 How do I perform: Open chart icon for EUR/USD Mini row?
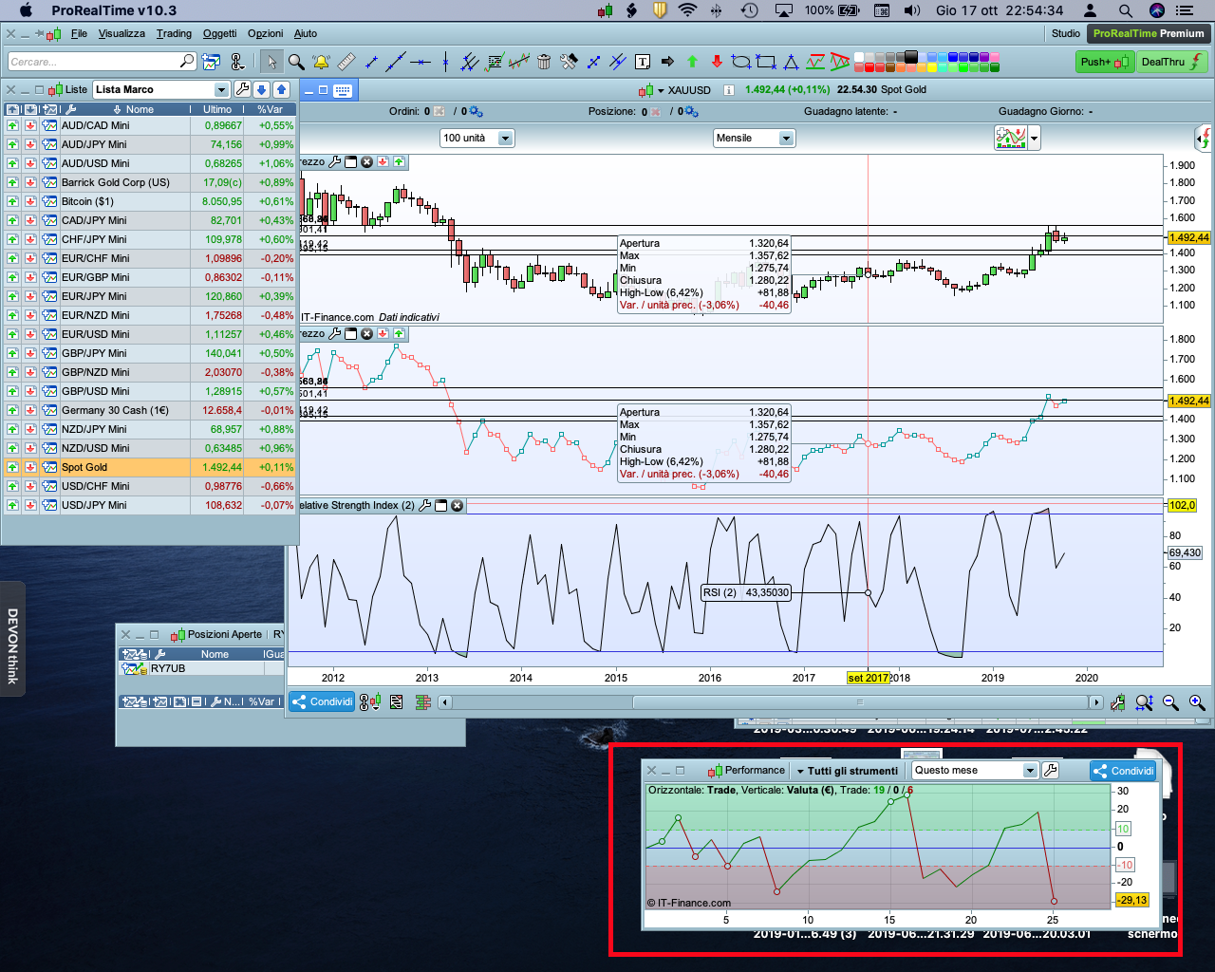[49, 334]
